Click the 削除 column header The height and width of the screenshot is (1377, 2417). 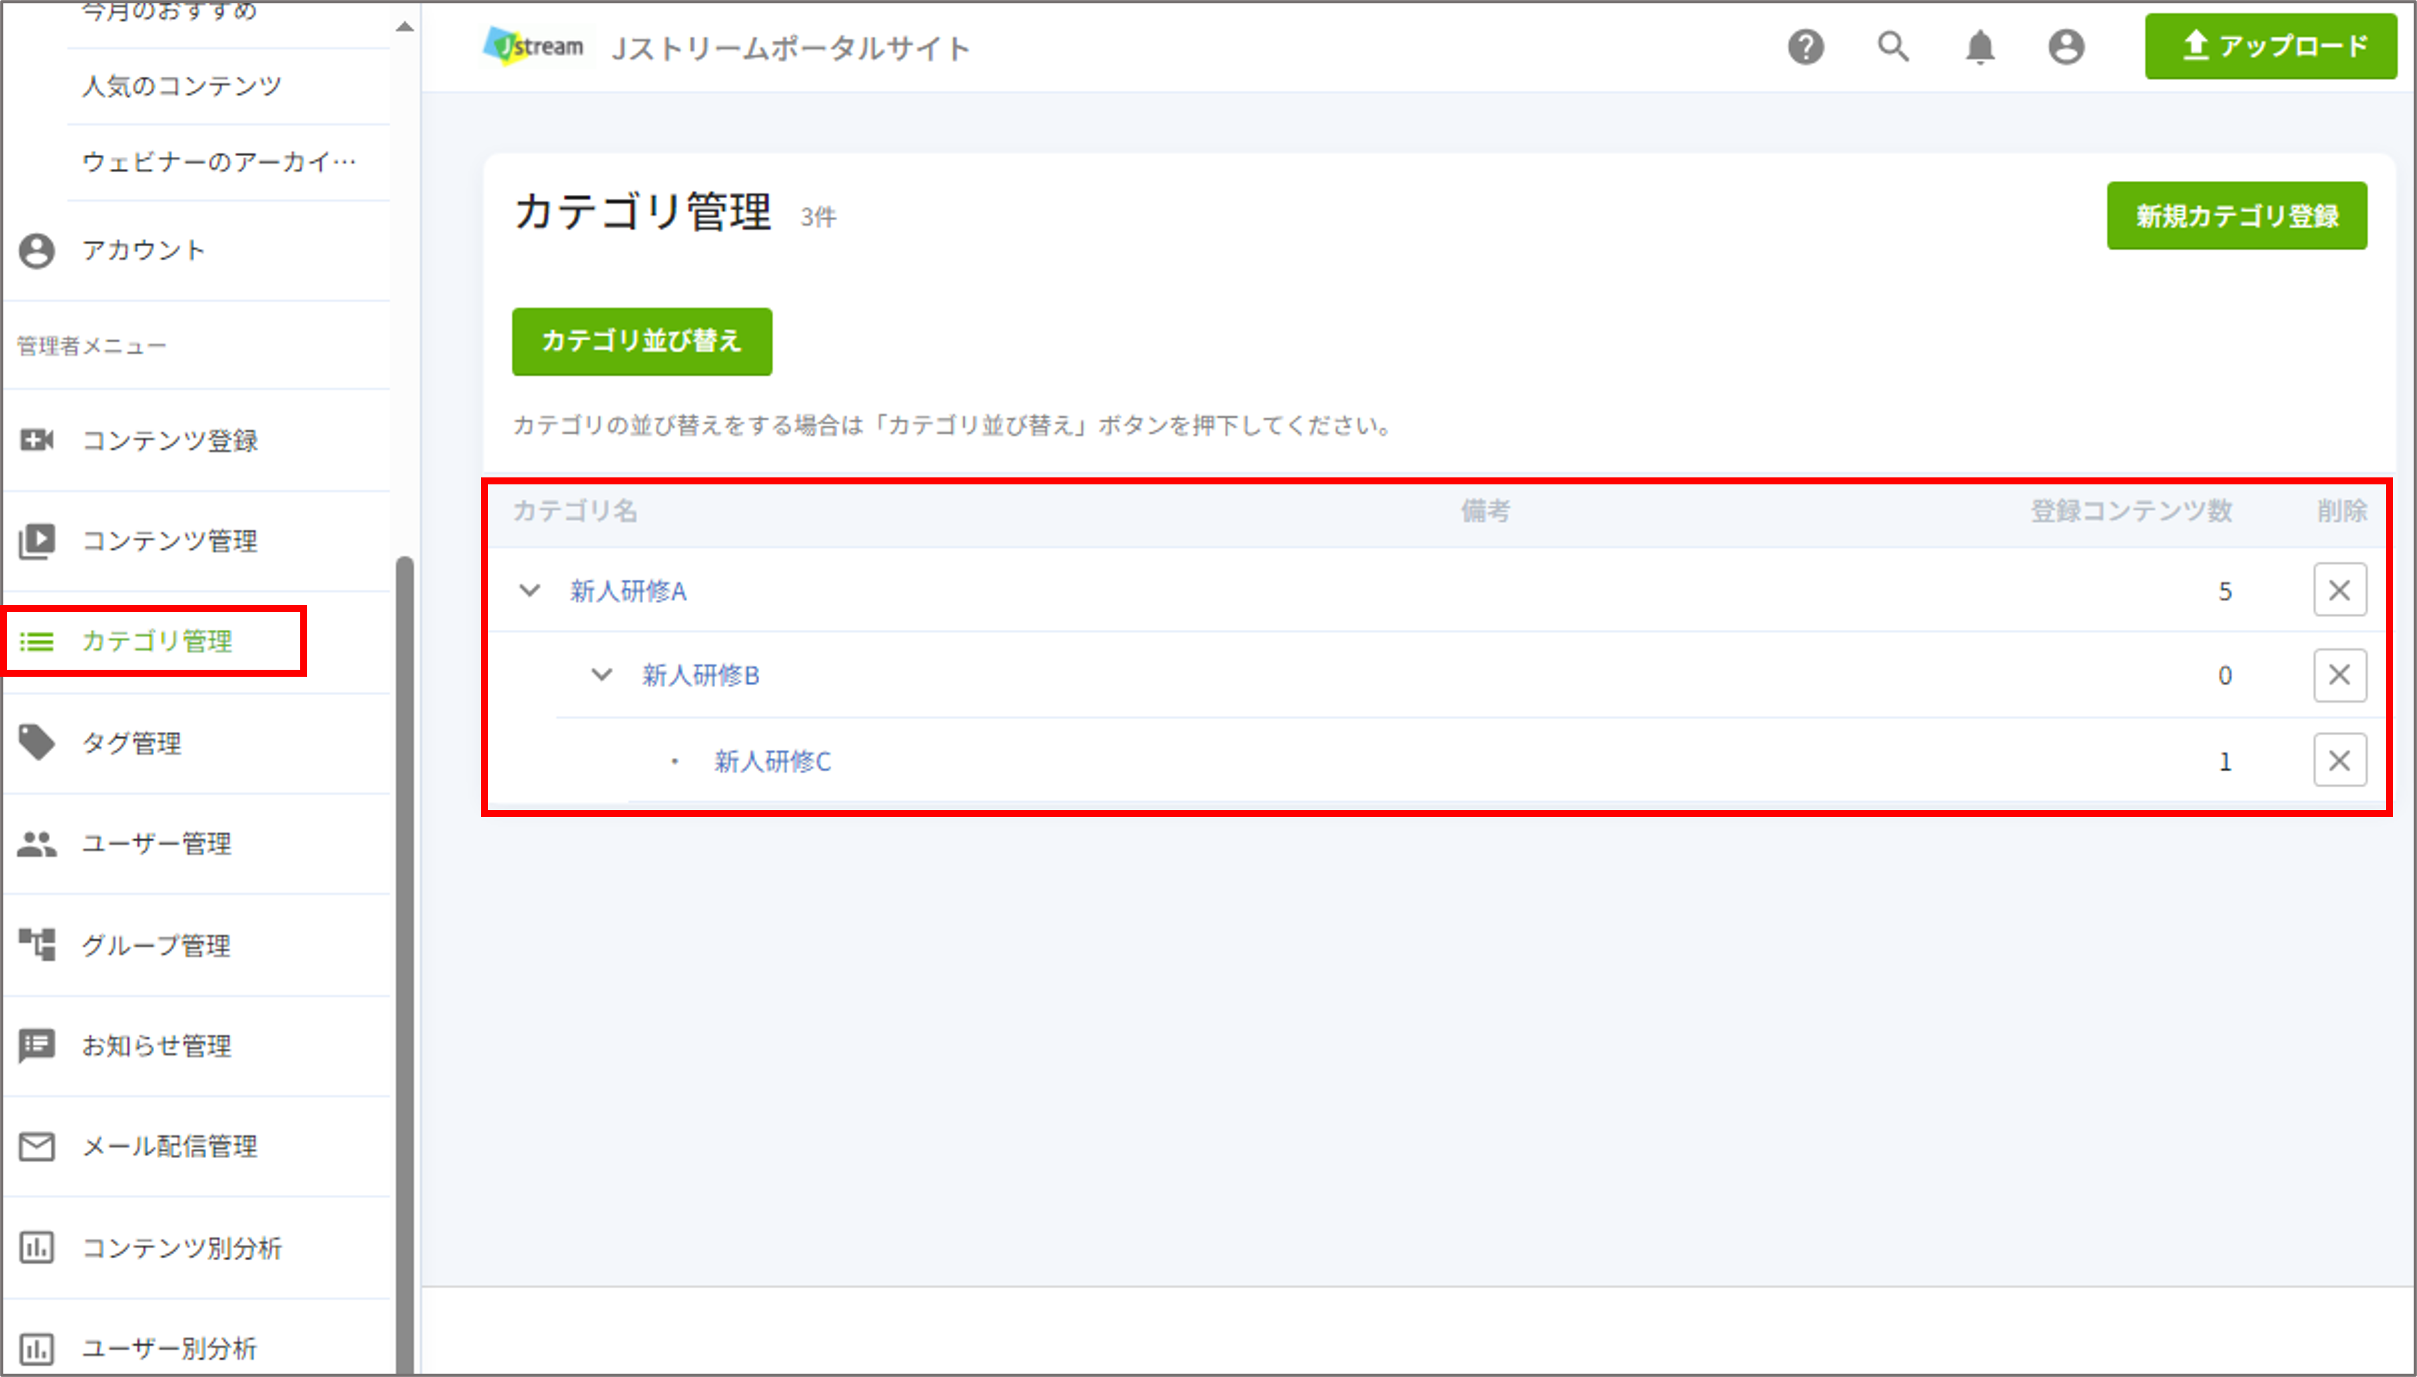tap(2341, 512)
